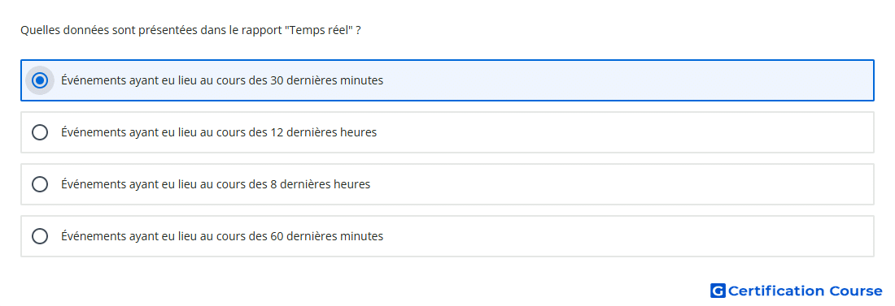The height and width of the screenshot is (306, 895).
Task: Click blank area of third answer card
Action: coord(628,184)
